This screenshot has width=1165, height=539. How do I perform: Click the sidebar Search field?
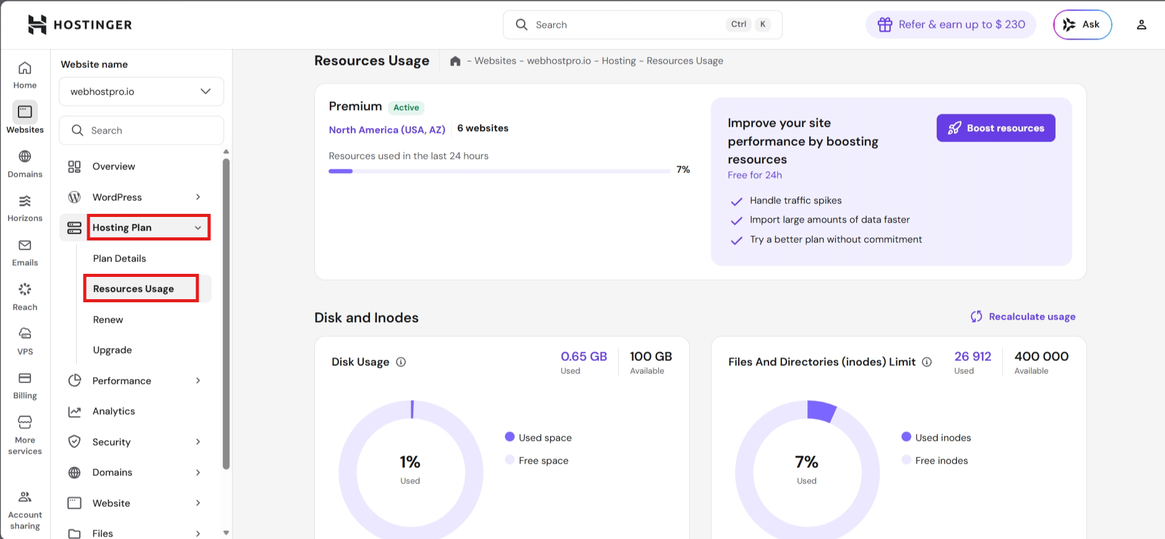[141, 130]
